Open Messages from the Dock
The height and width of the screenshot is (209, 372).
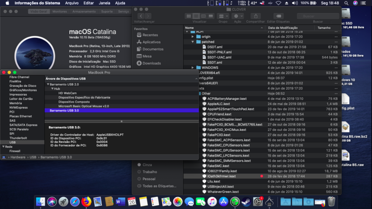click(x=189, y=202)
